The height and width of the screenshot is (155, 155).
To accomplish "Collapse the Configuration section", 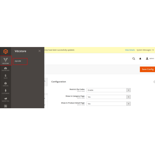I will [154, 82].
